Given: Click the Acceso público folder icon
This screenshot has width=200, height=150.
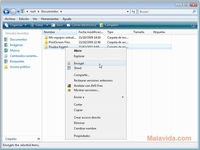Looking at the screenshot, I should click(6, 67).
